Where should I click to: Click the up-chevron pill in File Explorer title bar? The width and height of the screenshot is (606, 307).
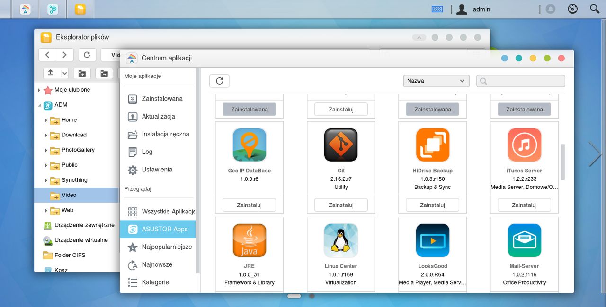(x=419, y=37)
